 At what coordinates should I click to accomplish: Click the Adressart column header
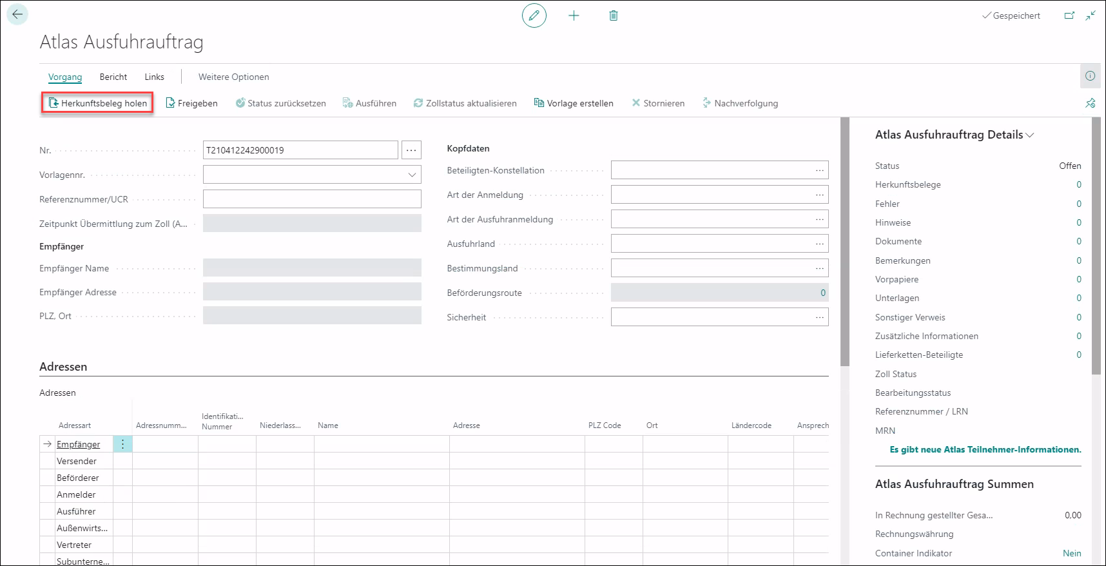click(75, 425)
